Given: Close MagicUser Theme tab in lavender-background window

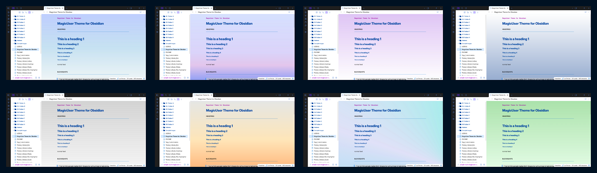Looking at the screenshot, I should click(x=211, y=8).
